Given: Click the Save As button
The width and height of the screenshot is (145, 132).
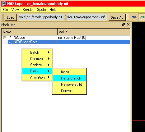Looking at the screenshot, I should (x=117, y=17).
